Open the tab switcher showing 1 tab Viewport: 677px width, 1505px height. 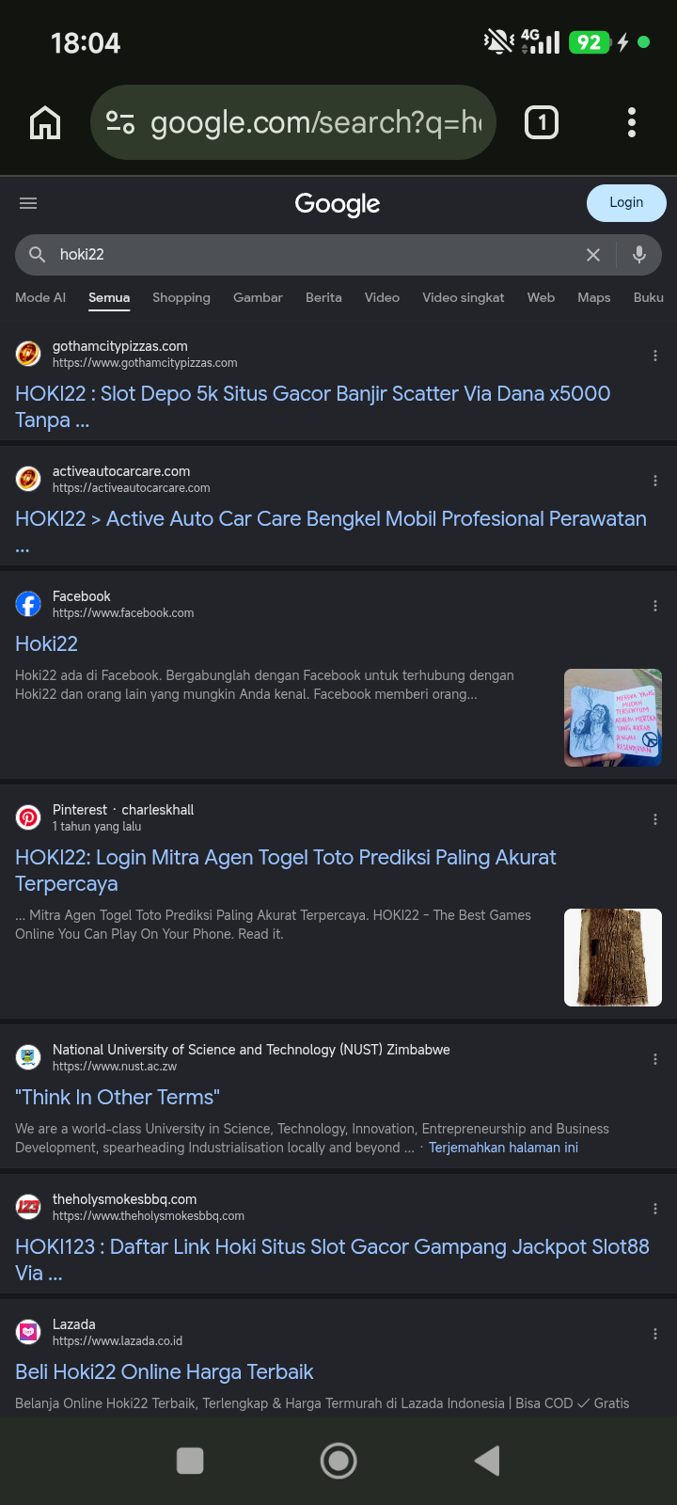(542, 122)
